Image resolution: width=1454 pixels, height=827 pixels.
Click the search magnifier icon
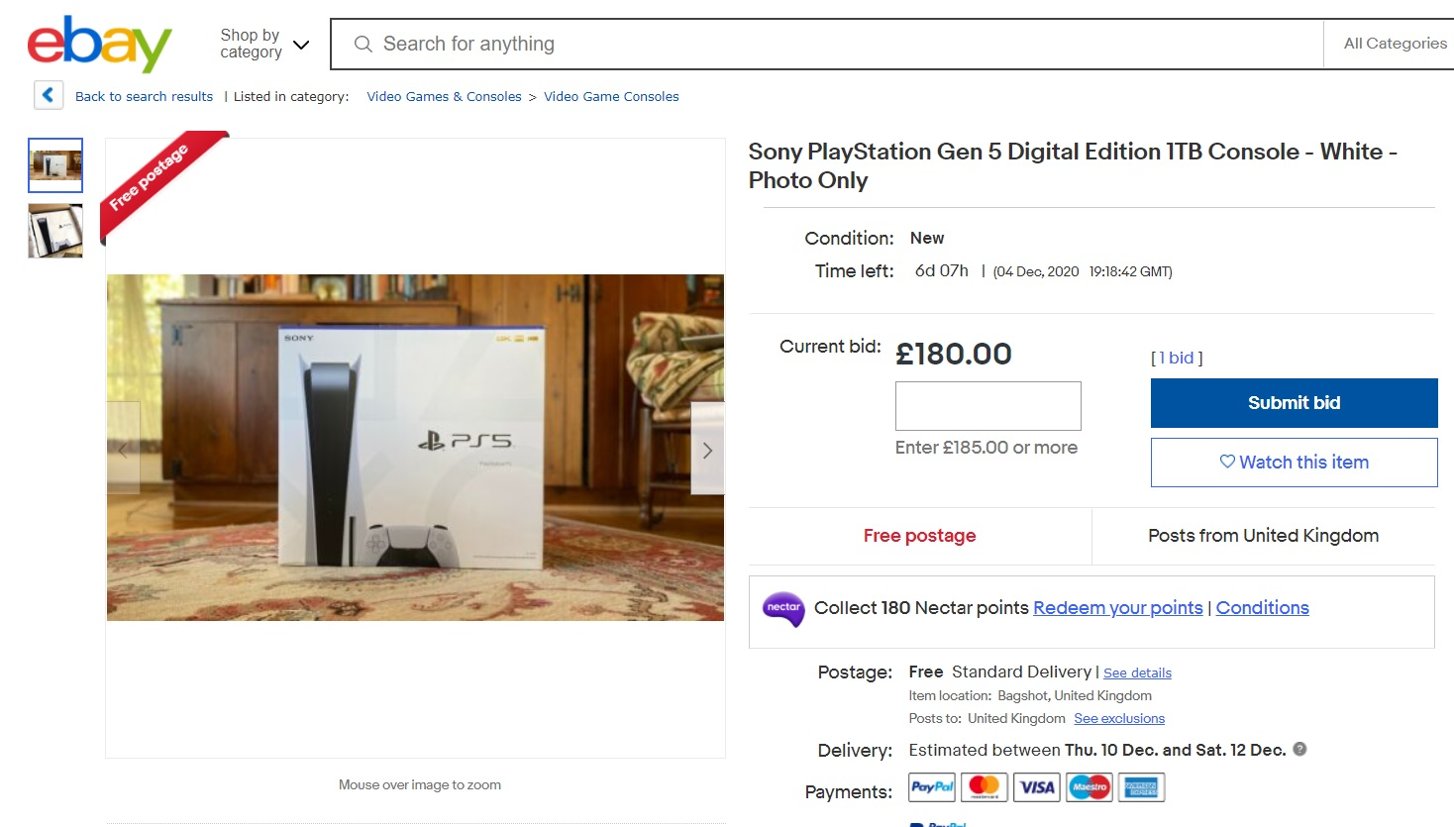coord(363,44)
